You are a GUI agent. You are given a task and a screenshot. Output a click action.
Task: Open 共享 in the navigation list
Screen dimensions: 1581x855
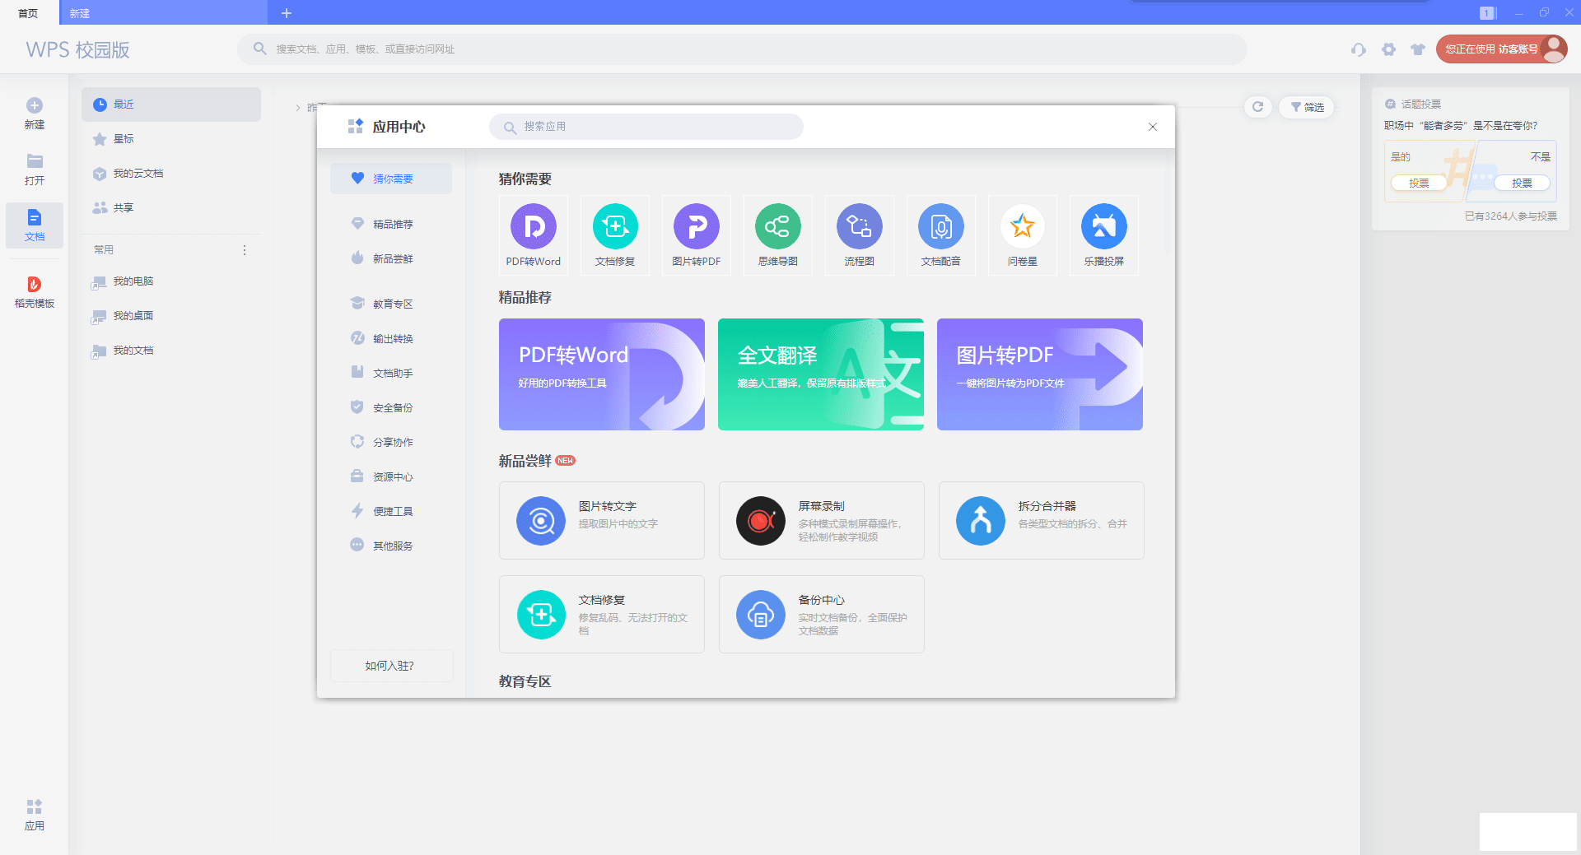pyautogui.click(x=171, y=208)
